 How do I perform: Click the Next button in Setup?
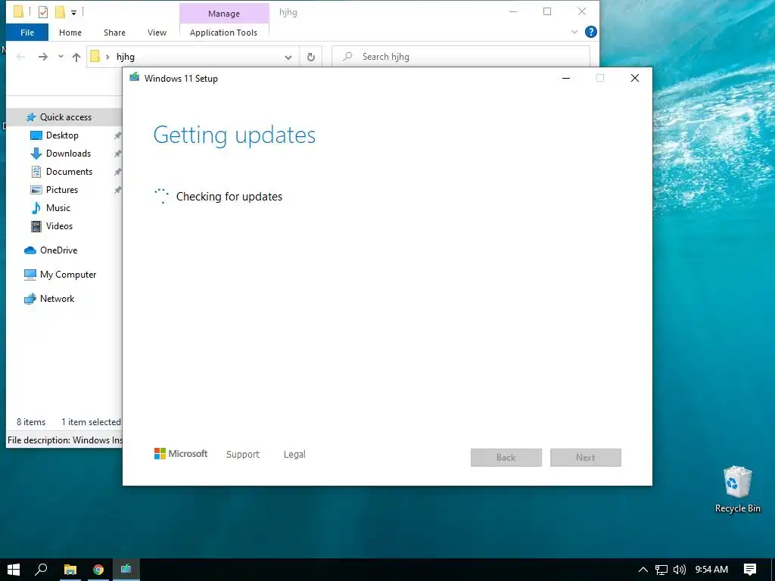[586, 458]
